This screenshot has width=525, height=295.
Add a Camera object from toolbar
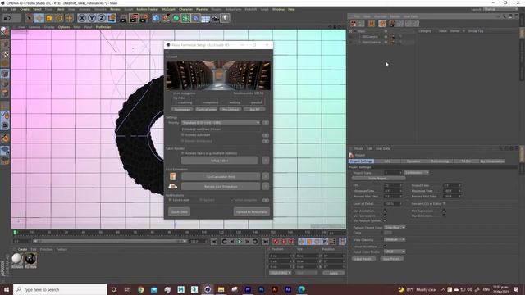[x=215, y=18]
